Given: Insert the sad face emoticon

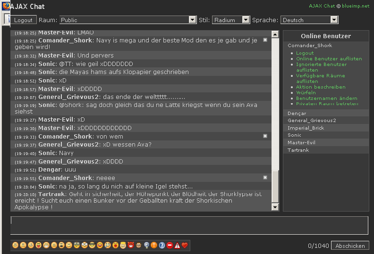Looking at the screenshot, I should (x=23, y=245).
